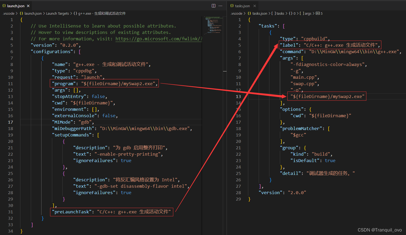This screenshot has width=406, height=235.
Task: Click the "tasks" key in tasks.json
Action: [x=268, y=26]
